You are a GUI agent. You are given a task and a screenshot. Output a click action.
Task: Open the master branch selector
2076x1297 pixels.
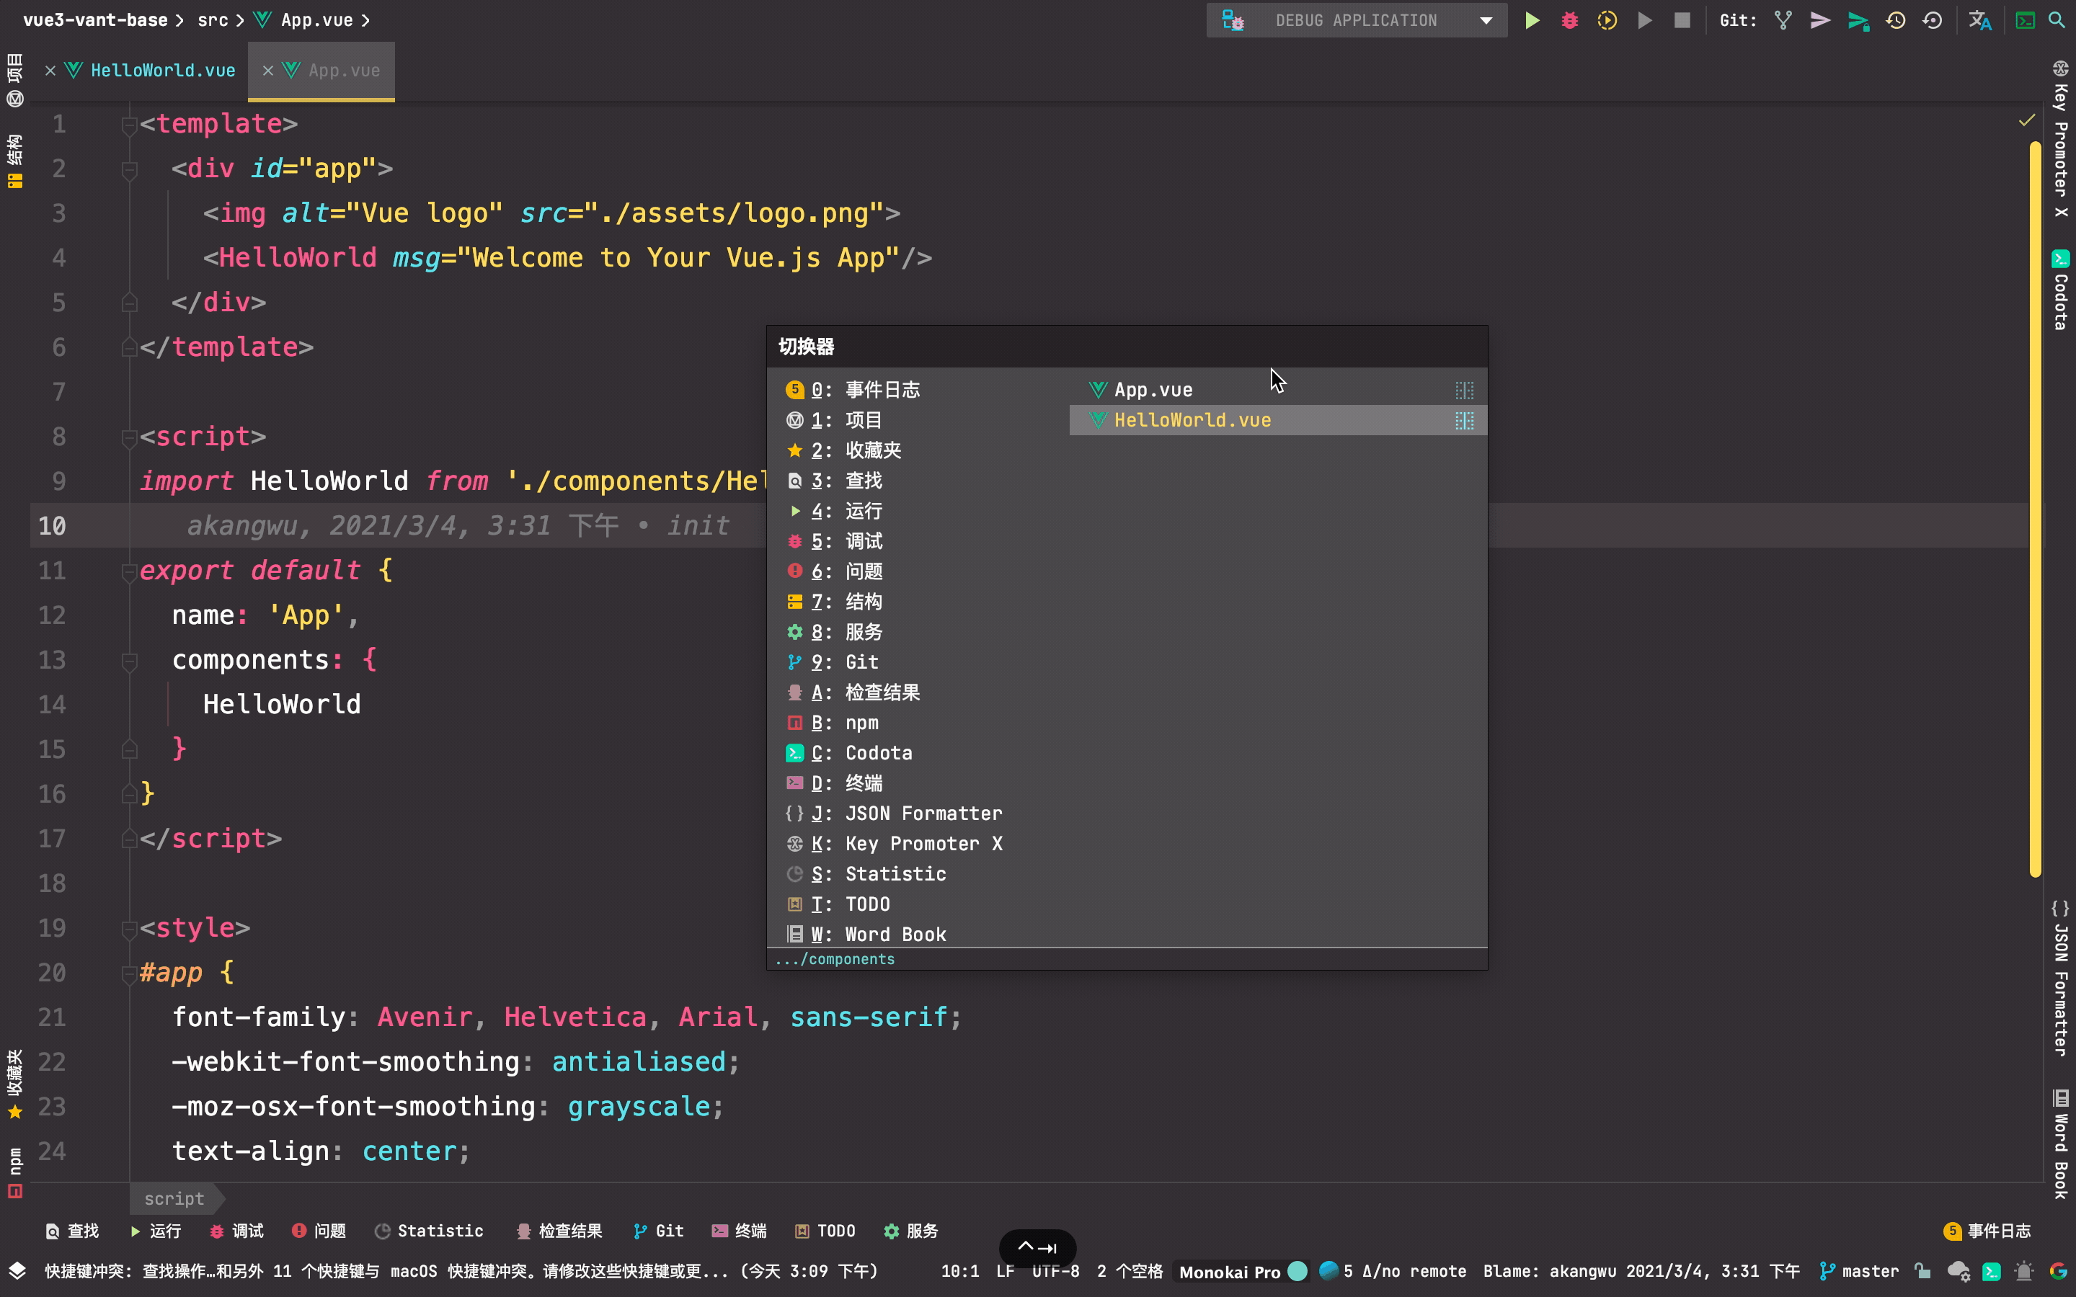point(1860,1271)
